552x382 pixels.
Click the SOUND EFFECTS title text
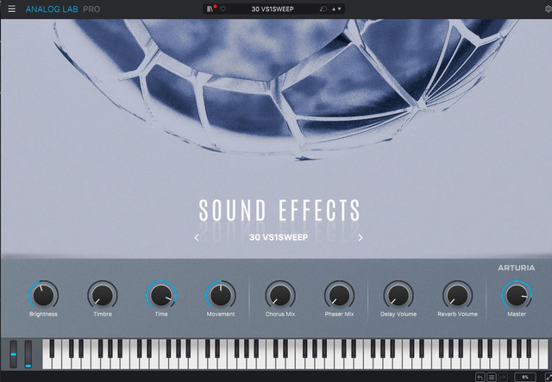coord(279,210)
